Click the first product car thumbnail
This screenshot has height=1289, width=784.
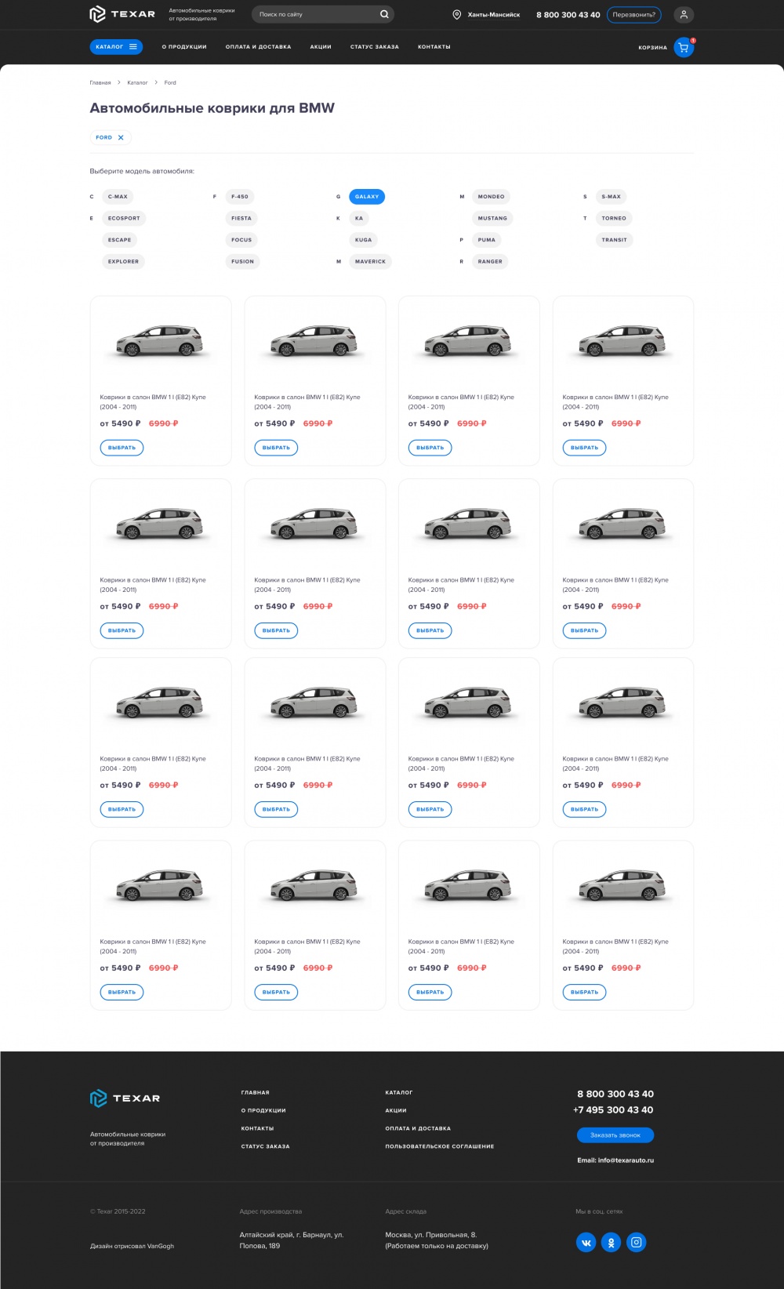(160, 341)
